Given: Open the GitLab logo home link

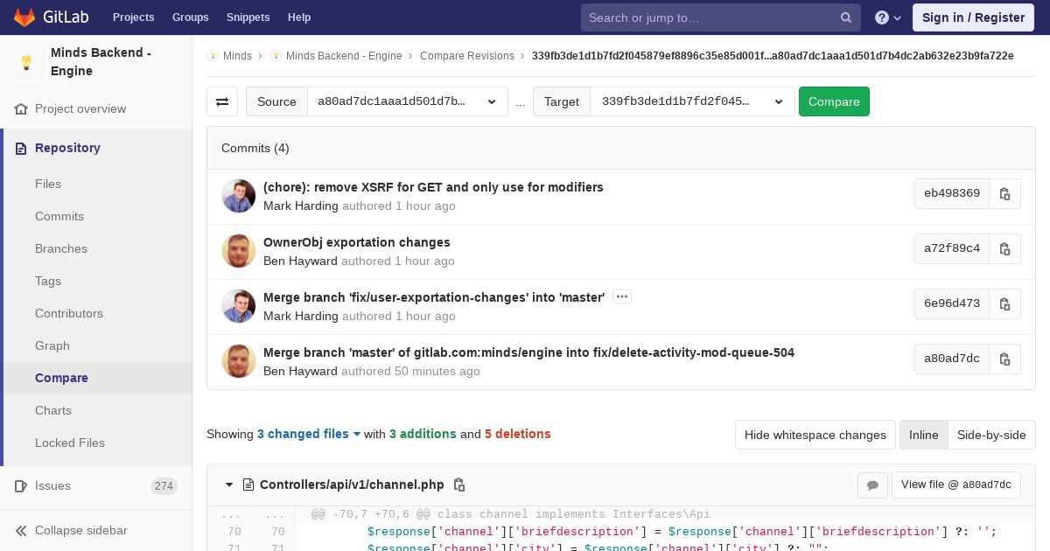Looking at the screenshot, I should click(x=51, y=17).
